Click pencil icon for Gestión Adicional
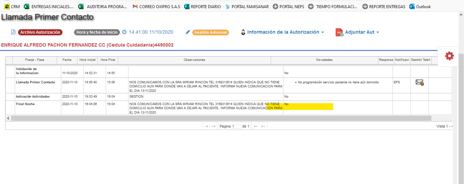The image size is (464, 184). click(188, 32)
